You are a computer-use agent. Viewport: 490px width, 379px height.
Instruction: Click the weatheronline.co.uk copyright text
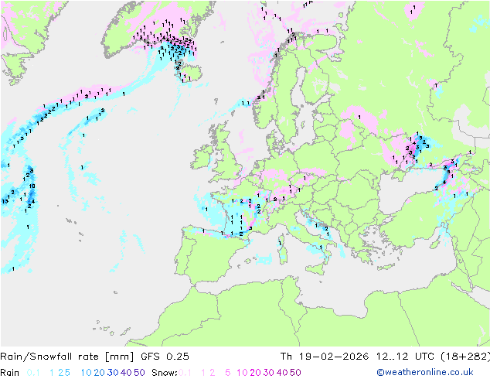[425, 373]
